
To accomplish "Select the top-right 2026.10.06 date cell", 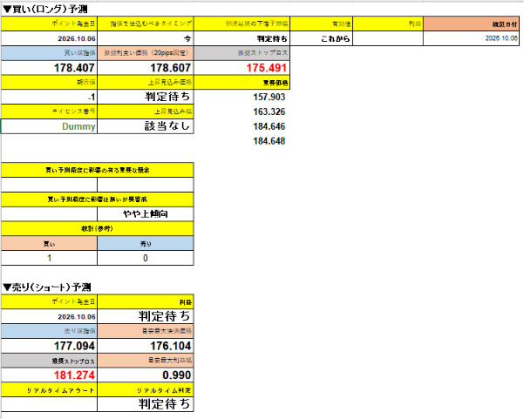I will (471, 38).
